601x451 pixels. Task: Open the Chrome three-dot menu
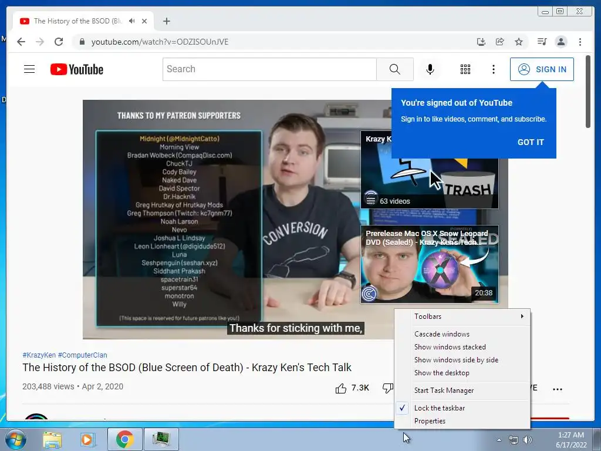(x=580, y=42)
